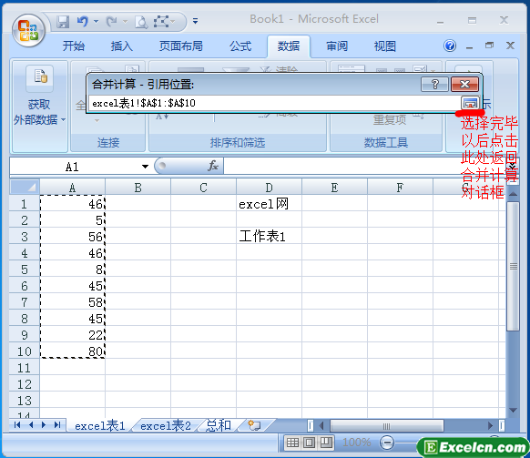The width and height of the screenshot is (530, 458).
Task: Undo last action in quick access toolbar
Action: coord(82,22)
